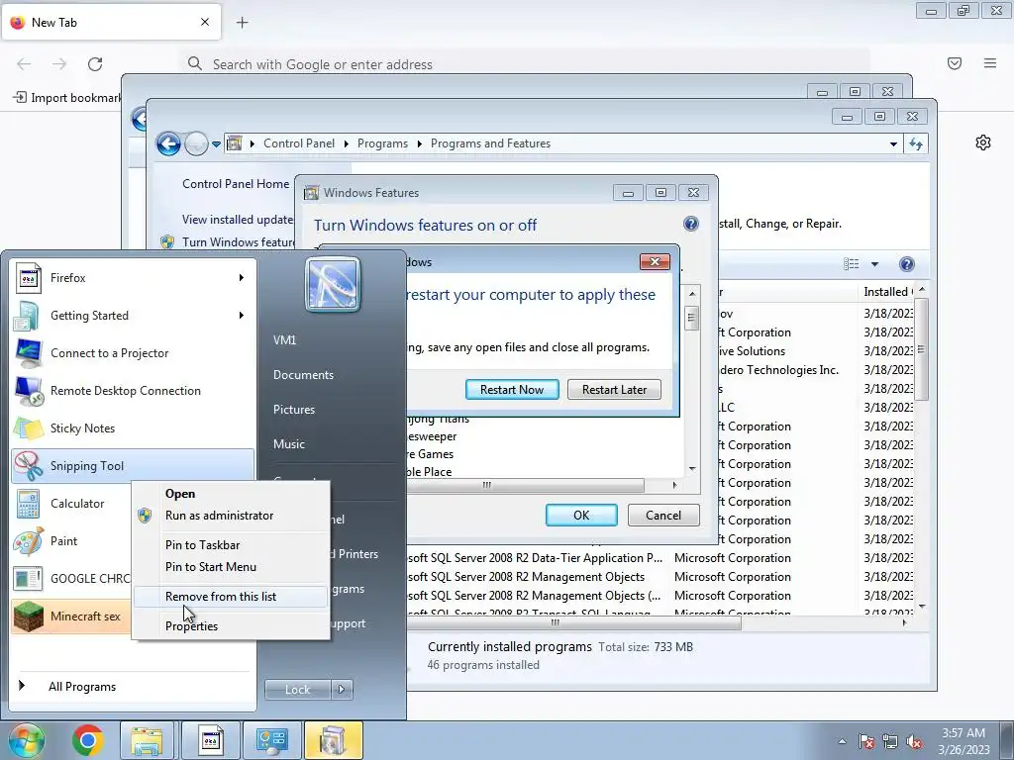Cancel the Windows Features dialog
The width and height of the screenshot is (1014, 760).
[x=663, y=515]
